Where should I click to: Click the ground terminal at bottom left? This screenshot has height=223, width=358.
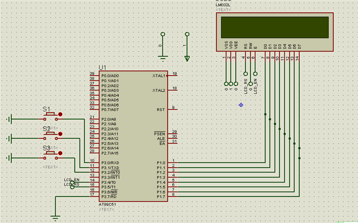pos(55,217)
